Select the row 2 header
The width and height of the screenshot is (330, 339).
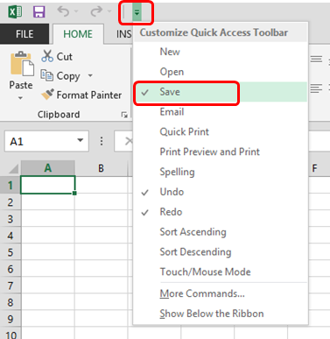tap(11, 202)
